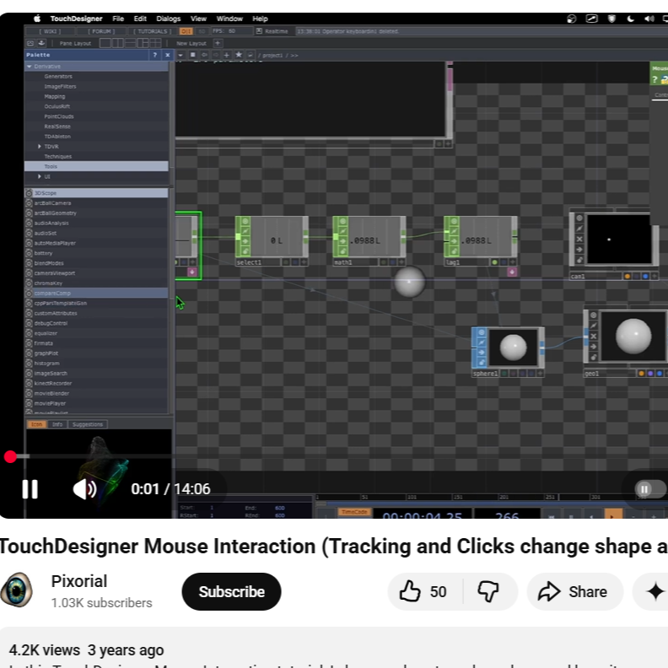Collapse the Derivative folder in Palette

pyautogui.click(x=30, y=67)
